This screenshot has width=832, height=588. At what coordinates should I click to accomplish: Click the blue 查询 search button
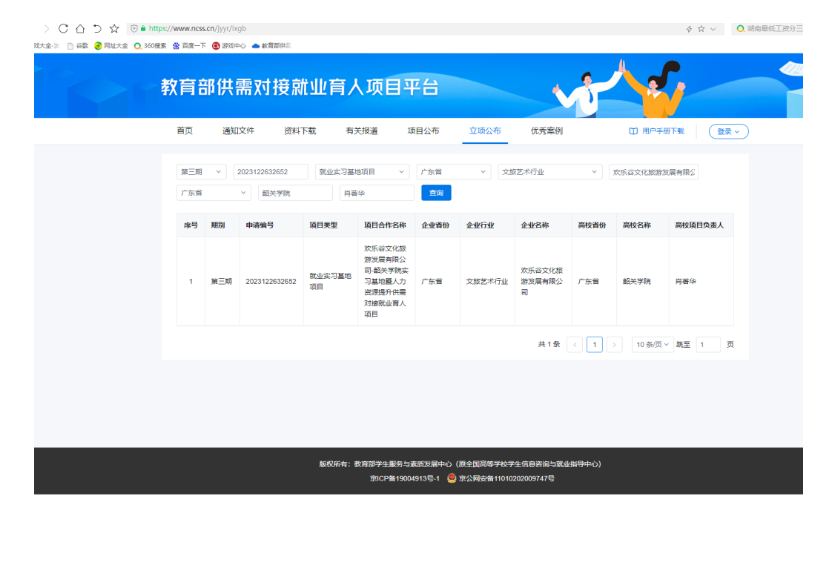click(436, 193)
